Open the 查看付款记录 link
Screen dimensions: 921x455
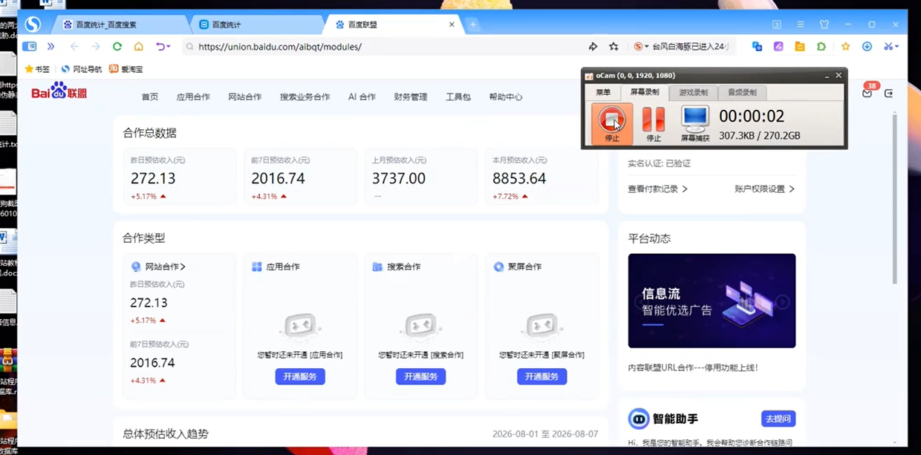tap(657, 189)
